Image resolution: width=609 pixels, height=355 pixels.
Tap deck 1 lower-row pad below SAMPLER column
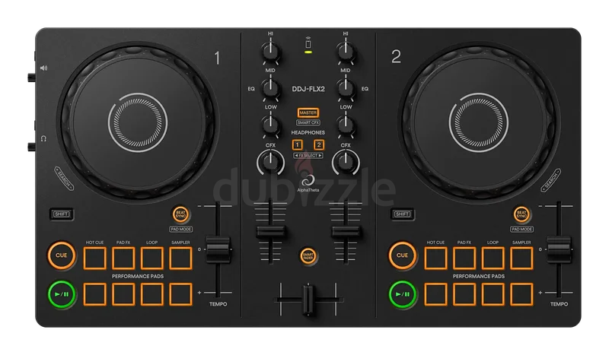pyautogui.click(x=180, y=294)
